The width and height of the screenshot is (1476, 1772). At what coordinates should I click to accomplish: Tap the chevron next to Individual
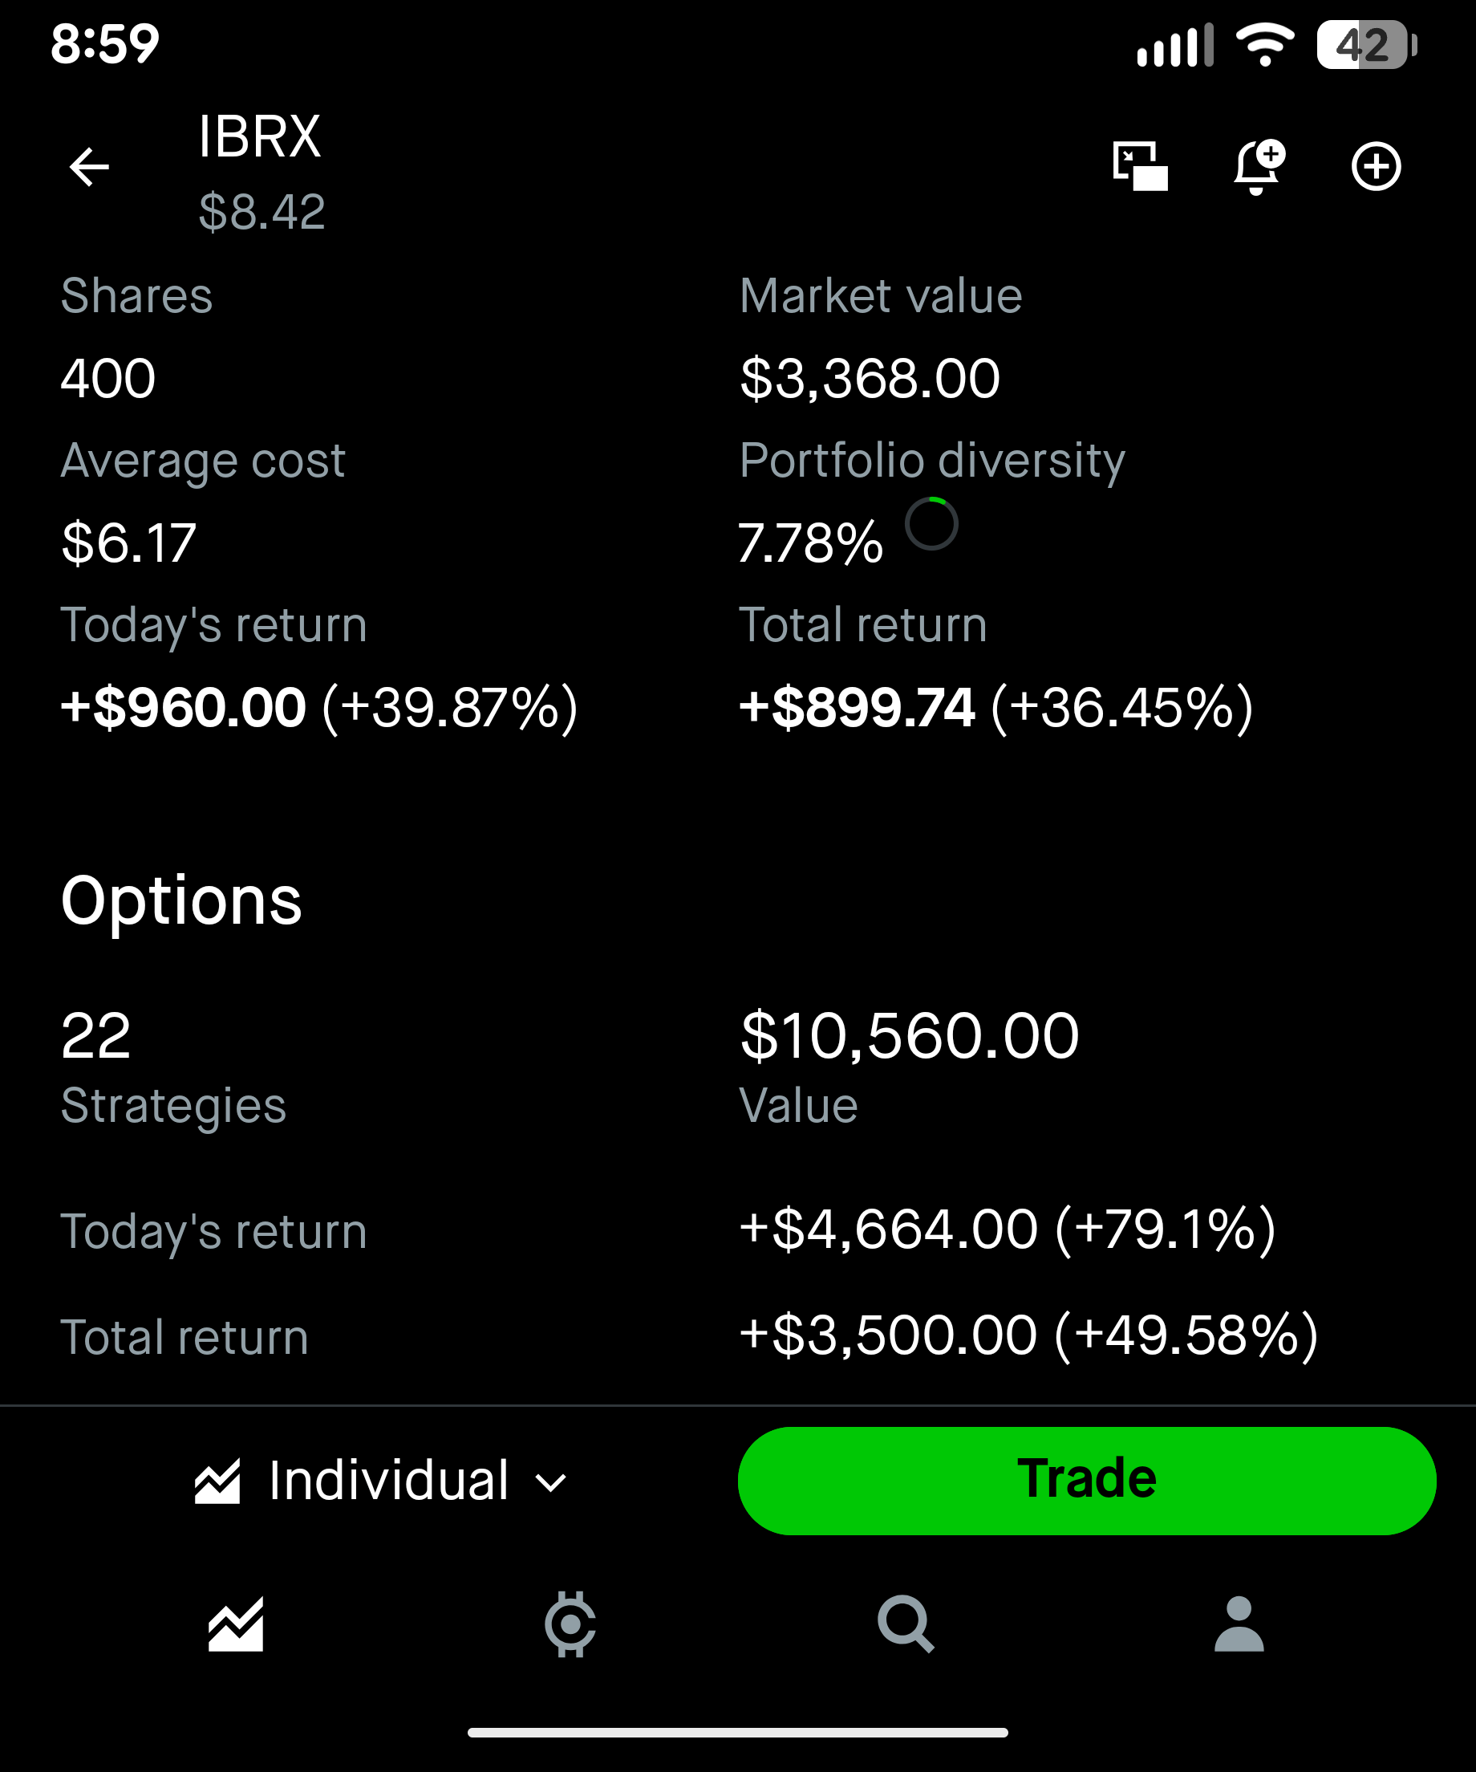tap(551, 1482)
